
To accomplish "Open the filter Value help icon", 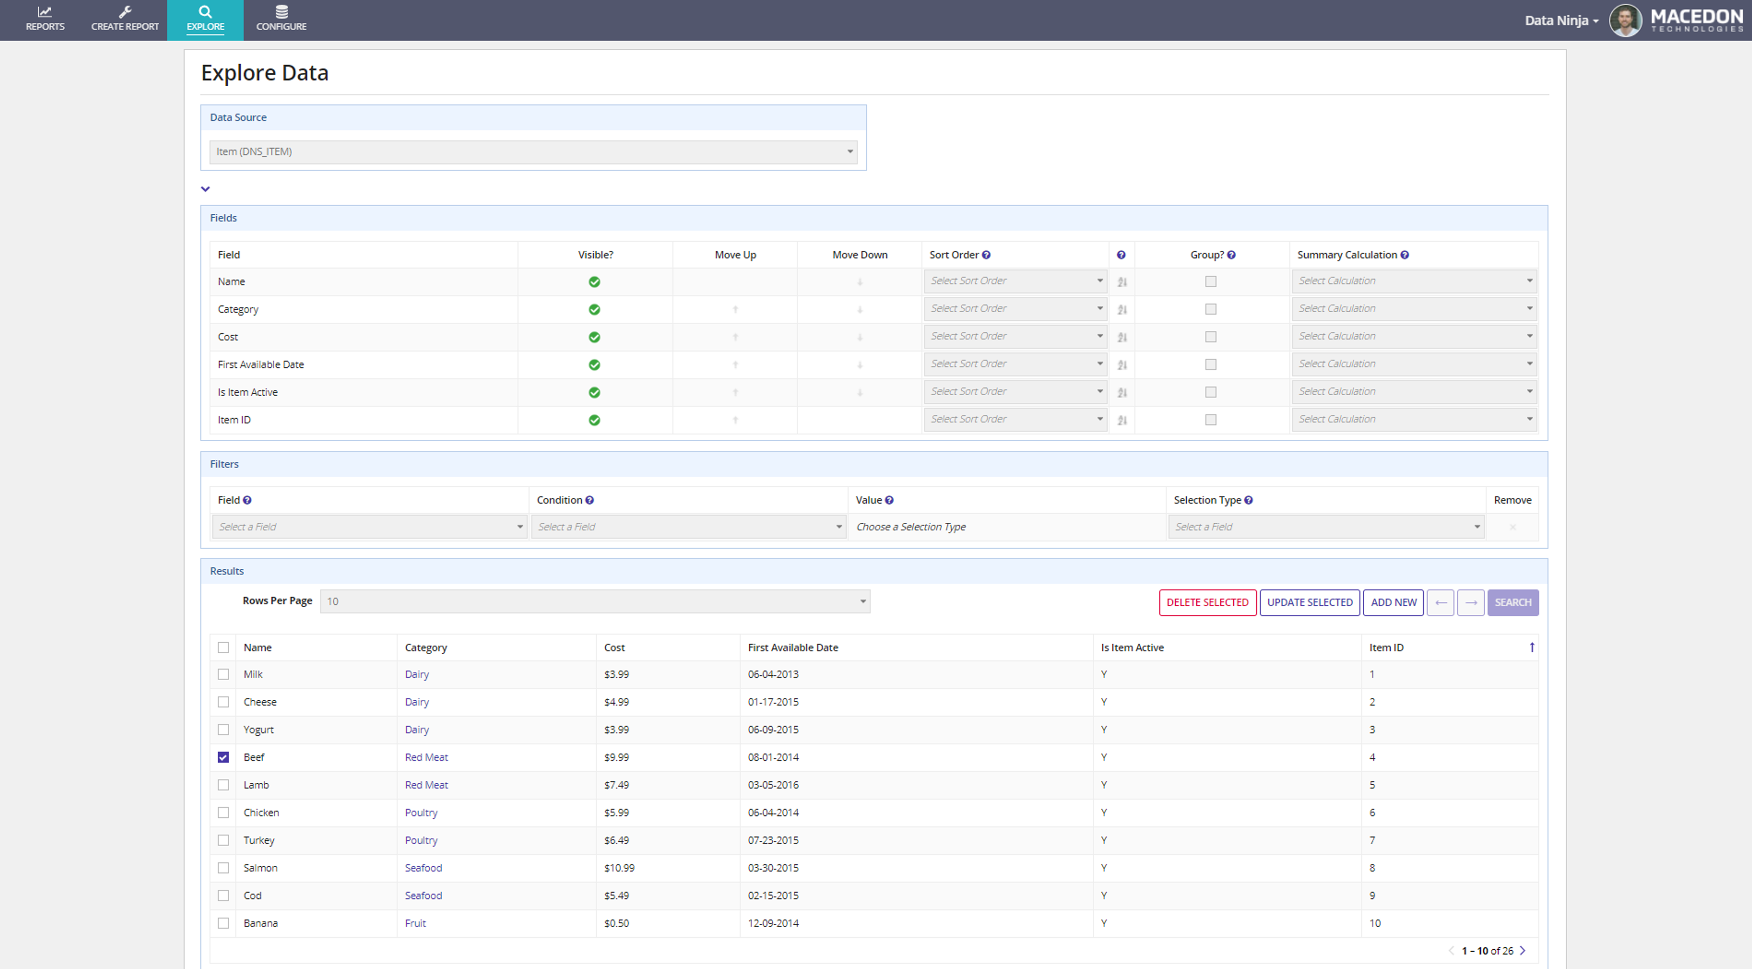I will click(x=889, y=500).
